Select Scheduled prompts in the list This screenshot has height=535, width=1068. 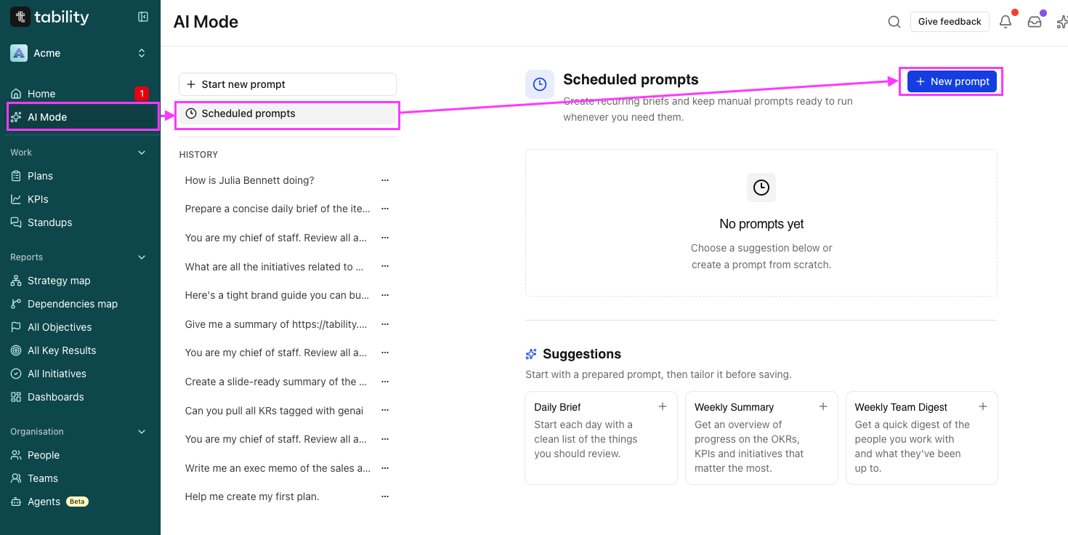(288, 113)
